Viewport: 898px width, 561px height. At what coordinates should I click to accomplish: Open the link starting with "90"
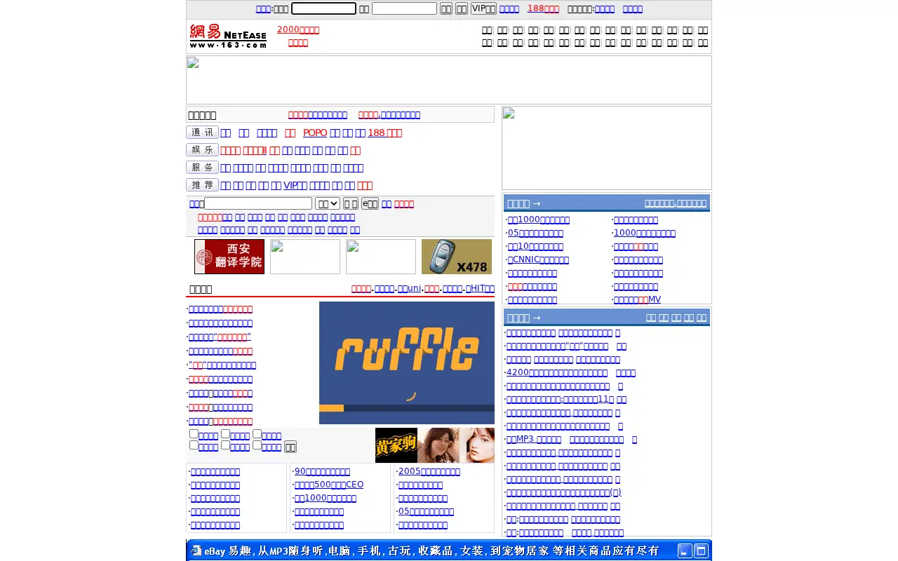[322, 471]
